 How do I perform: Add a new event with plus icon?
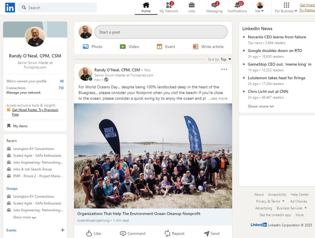coord(62,230)
